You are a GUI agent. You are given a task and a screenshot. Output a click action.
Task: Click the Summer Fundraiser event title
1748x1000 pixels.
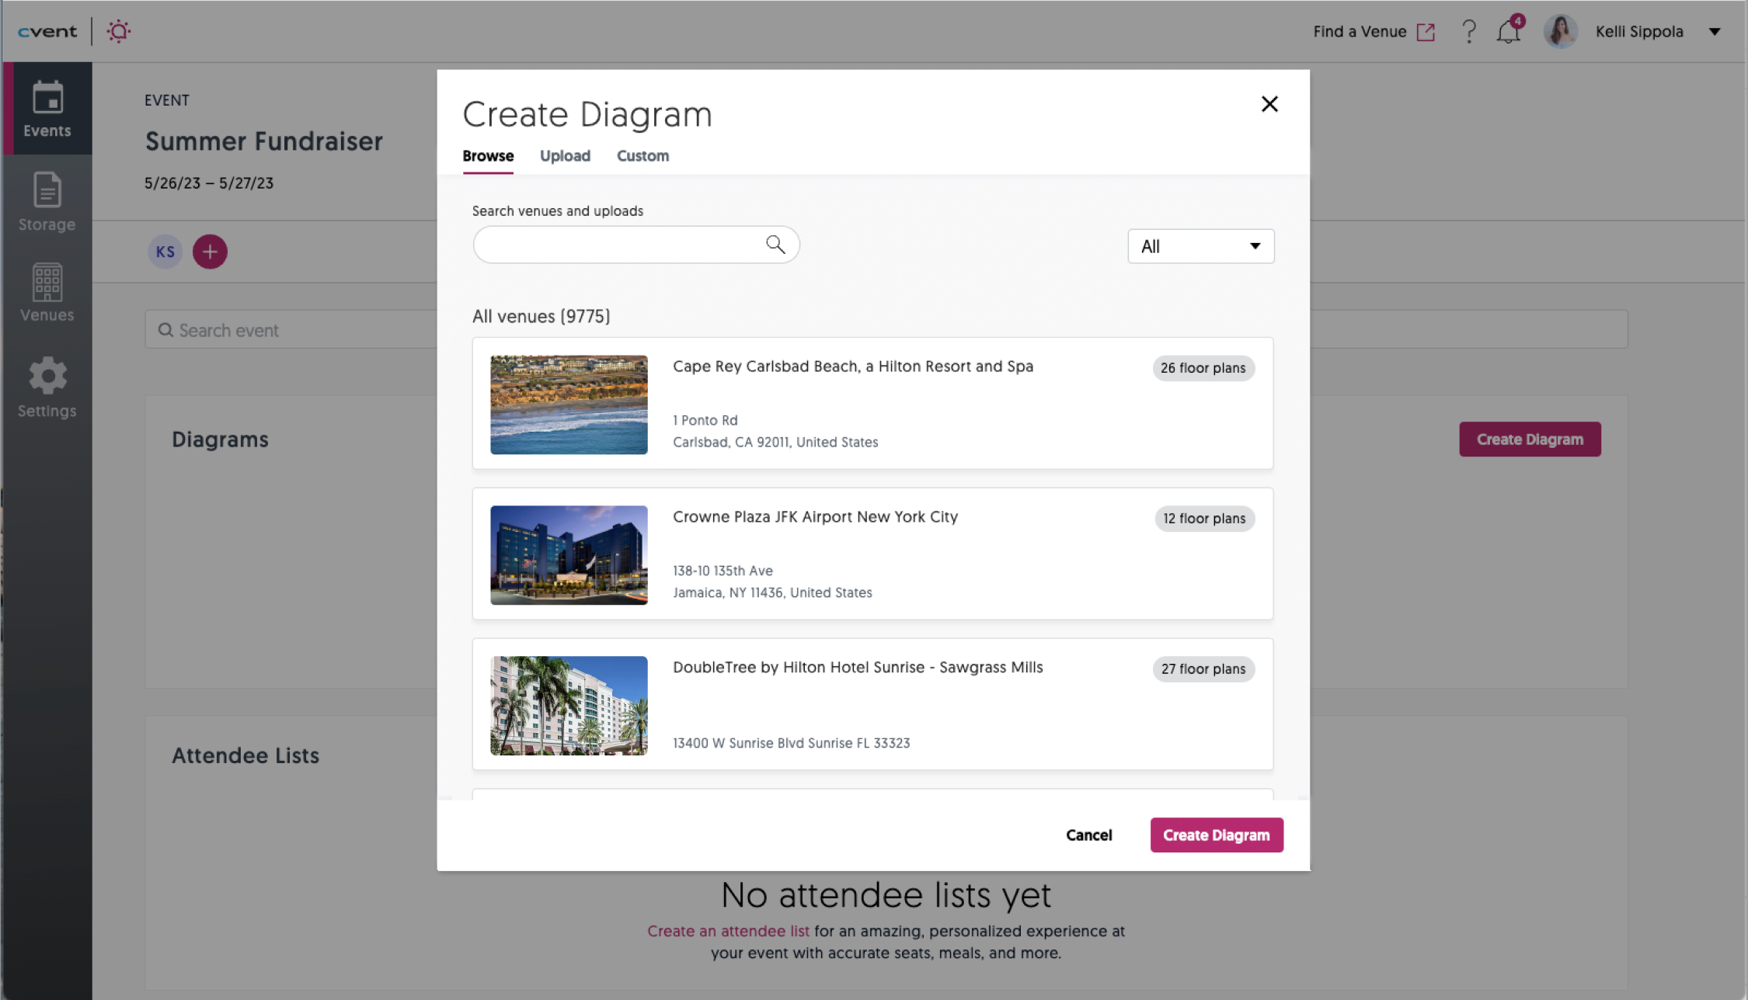(264, 141)
